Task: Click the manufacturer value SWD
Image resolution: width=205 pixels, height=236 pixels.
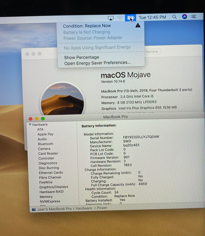Action: (127, 141)
